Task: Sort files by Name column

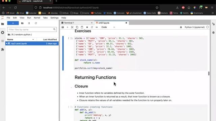Action: 21,40
